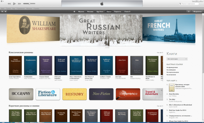Image resolution: width=204 pixels, height=123 pixels.
Task: Open the iTunes window menu icon
Action: tap(2, 1)
